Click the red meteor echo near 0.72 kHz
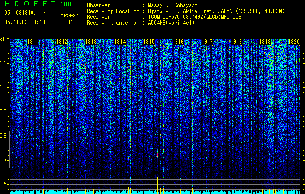The height and width of the screenshot is (194, 305). coord(158,155)
